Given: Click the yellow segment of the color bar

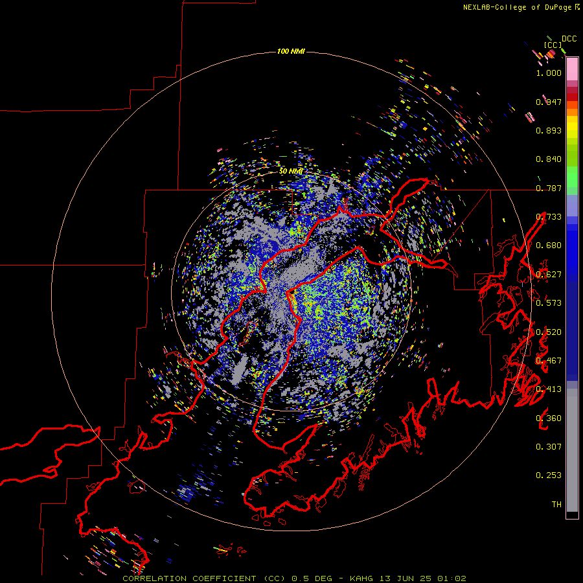Looking at the screenshot, I should pos(572,127).
